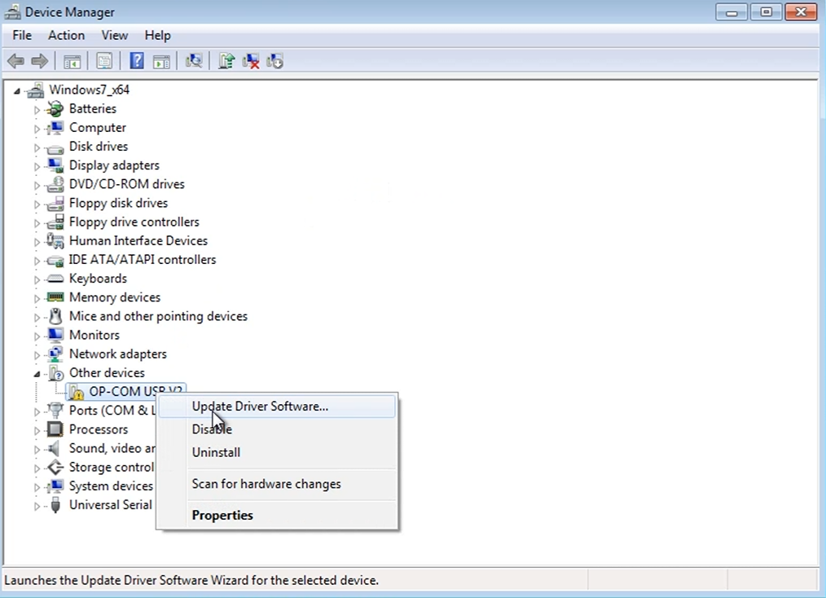Choose Scan for hardware changes menu entry
Viewport: 826px width, 598px height.
point(276,484)
